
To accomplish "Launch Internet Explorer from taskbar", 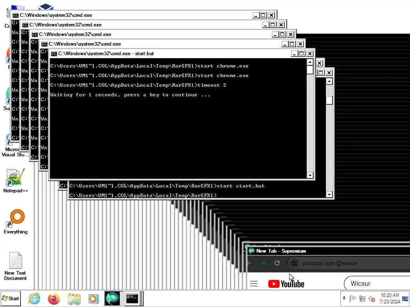I will [34, 298].
